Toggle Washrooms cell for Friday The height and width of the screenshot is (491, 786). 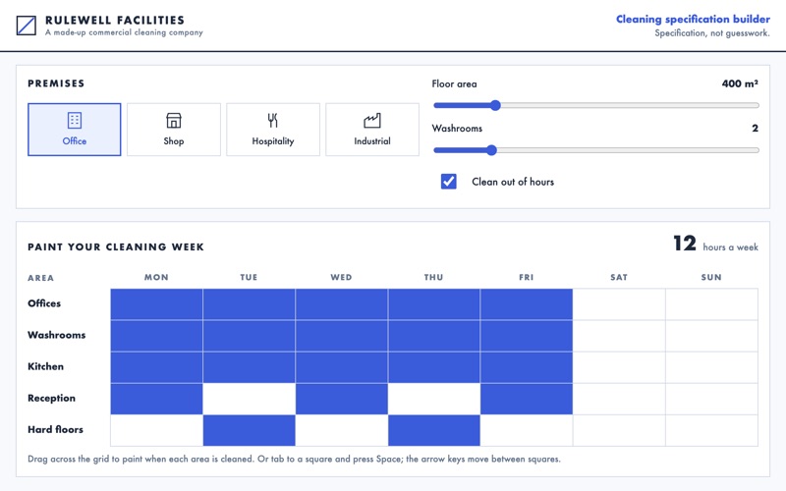tap(527, 336)
